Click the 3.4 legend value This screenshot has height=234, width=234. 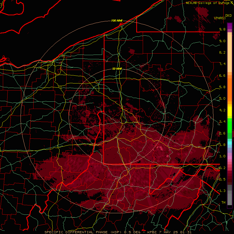point(222,122)
